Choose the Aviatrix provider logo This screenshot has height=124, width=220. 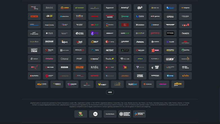coord(125,8)
